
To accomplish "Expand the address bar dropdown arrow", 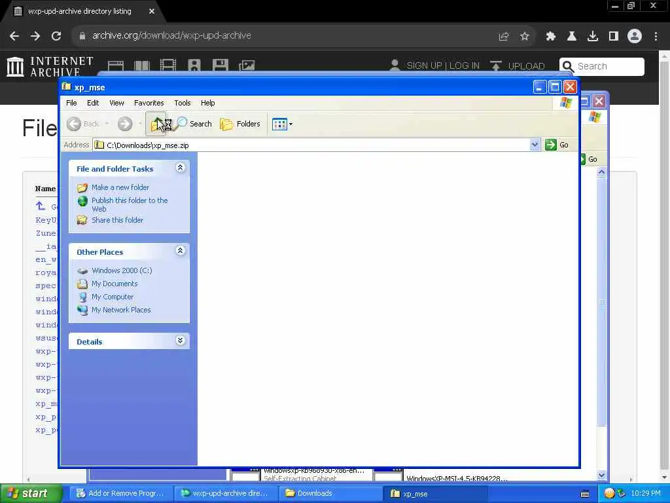I will 535,145.
